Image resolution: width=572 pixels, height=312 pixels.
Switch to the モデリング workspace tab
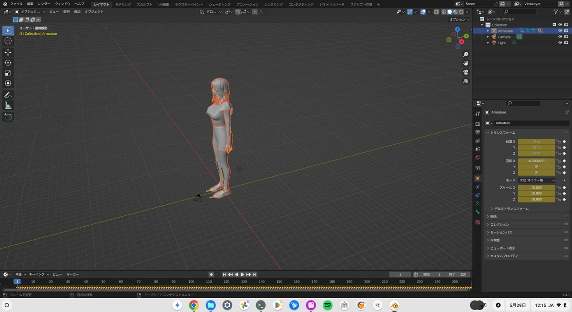pos(123,4)
